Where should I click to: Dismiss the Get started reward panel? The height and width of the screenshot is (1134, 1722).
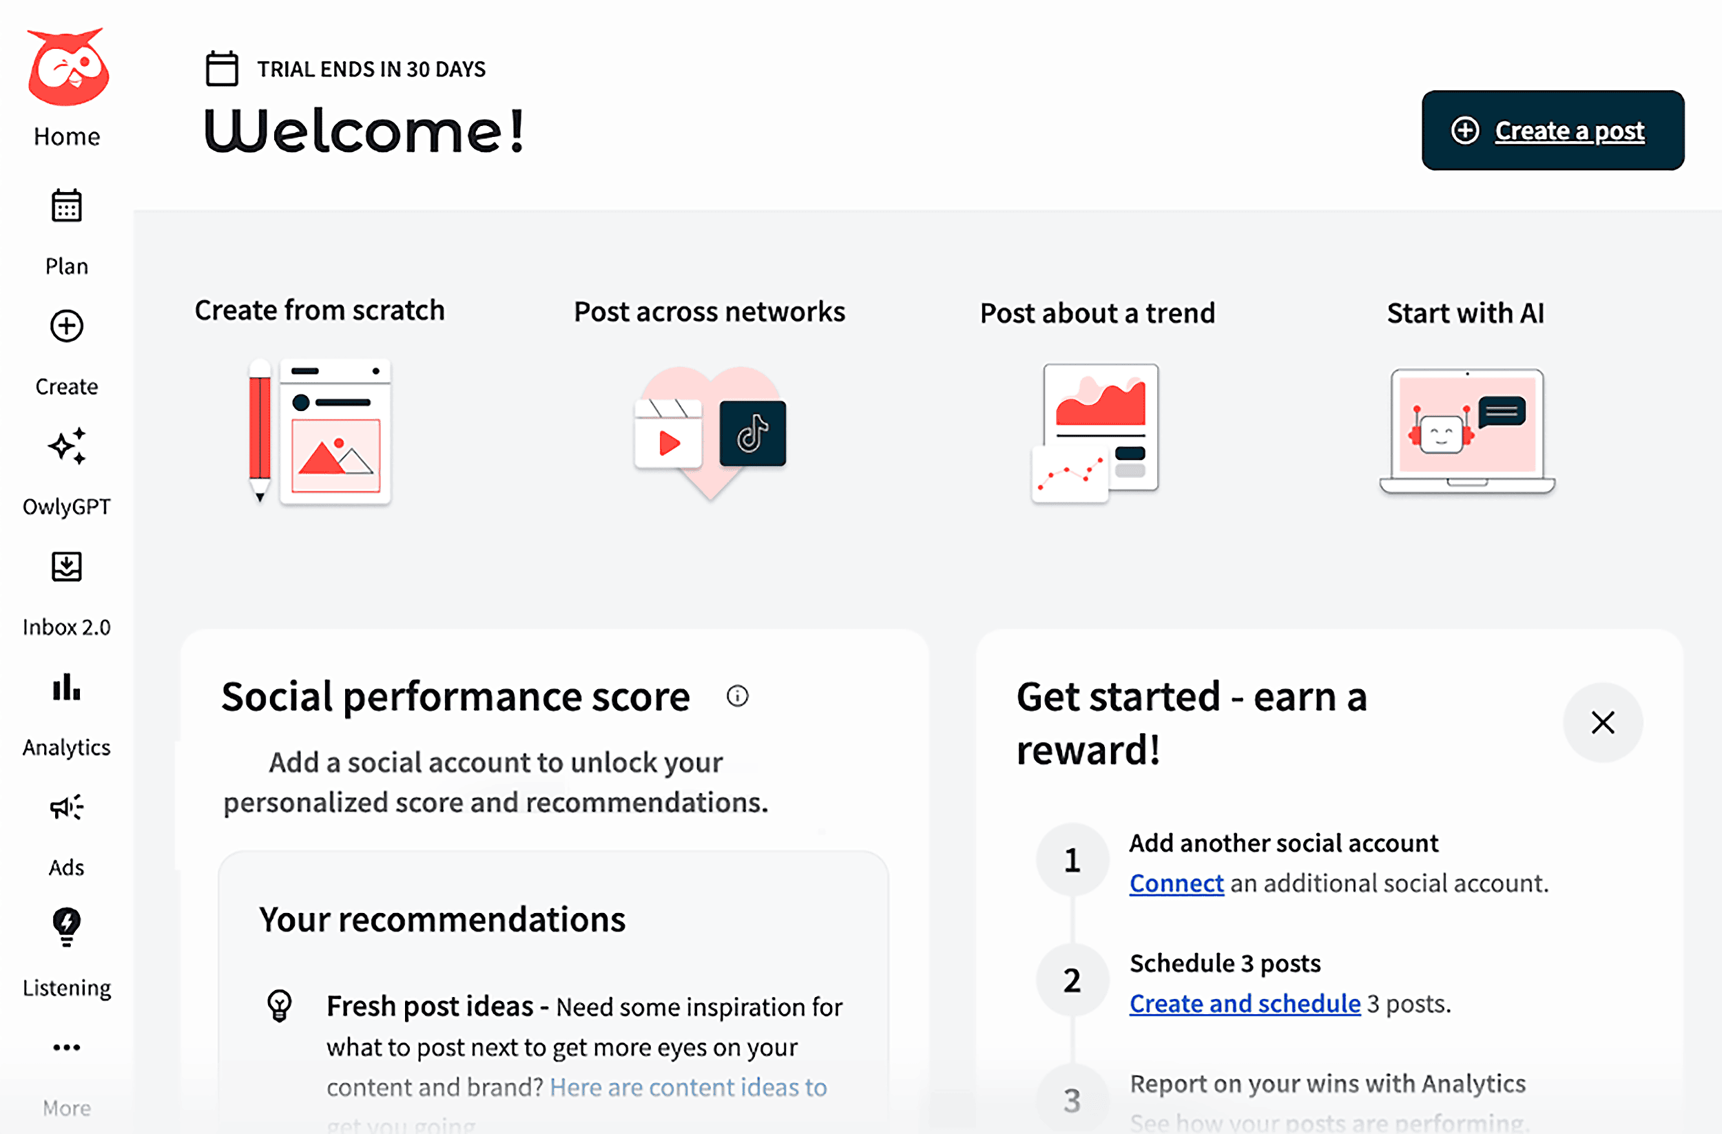pos(1602,722)
